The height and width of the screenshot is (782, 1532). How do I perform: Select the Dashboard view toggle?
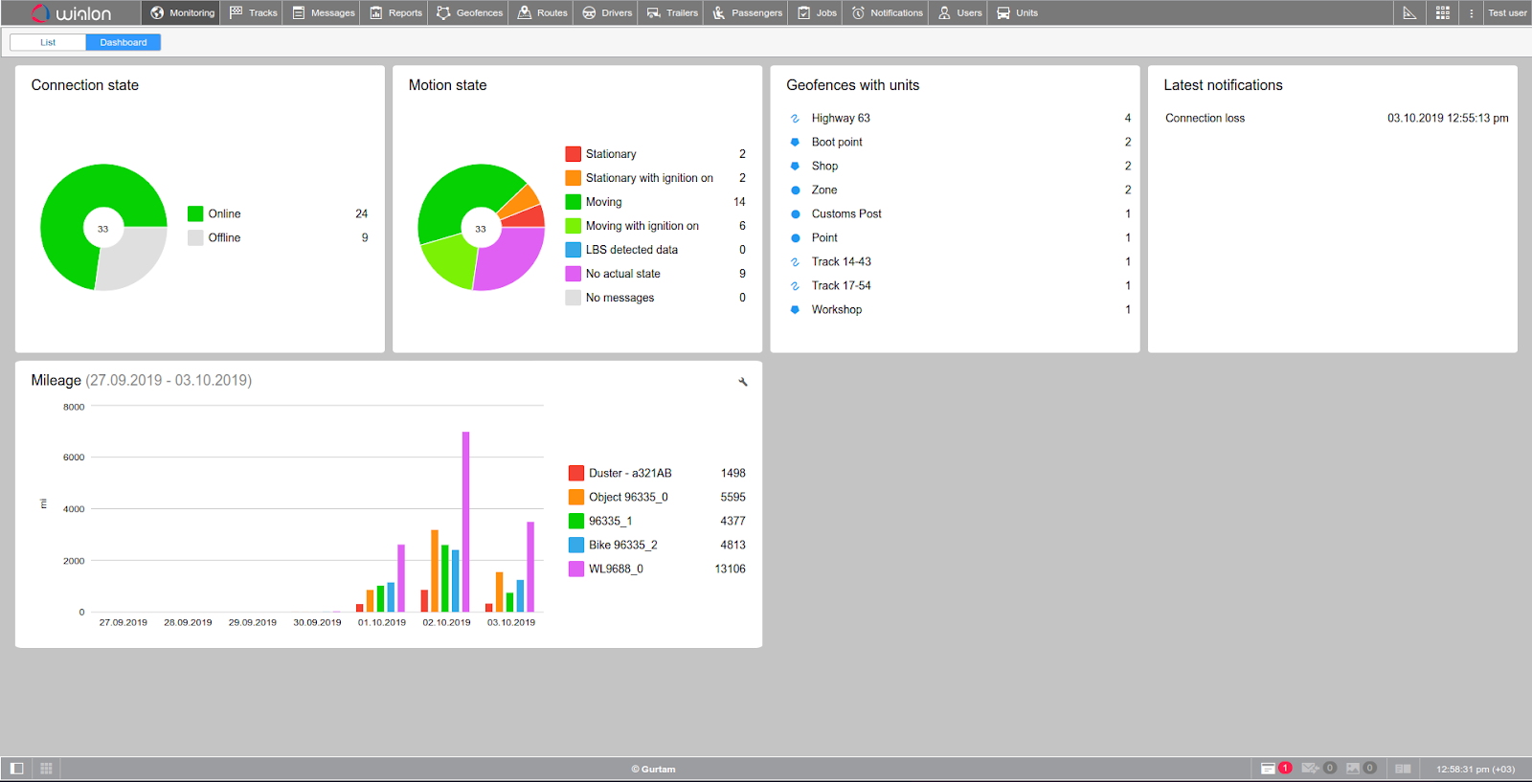pyautogui.click(x=124, y=42)
